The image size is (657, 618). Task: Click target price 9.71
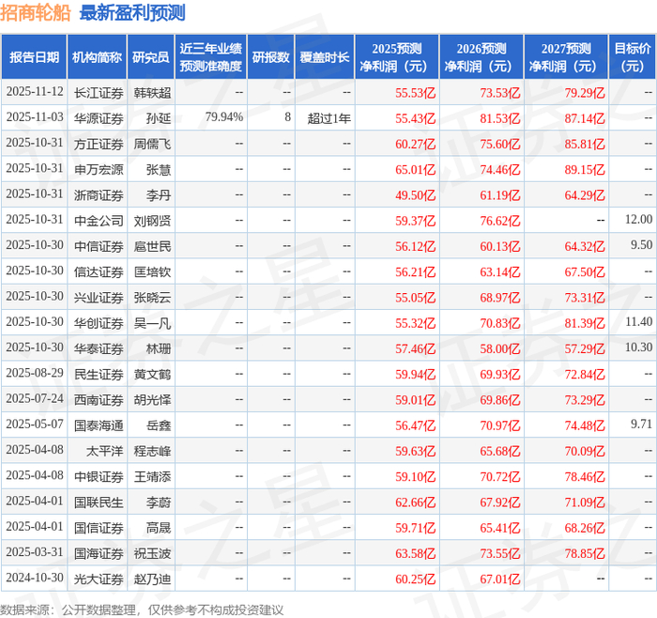click(641, 424)
